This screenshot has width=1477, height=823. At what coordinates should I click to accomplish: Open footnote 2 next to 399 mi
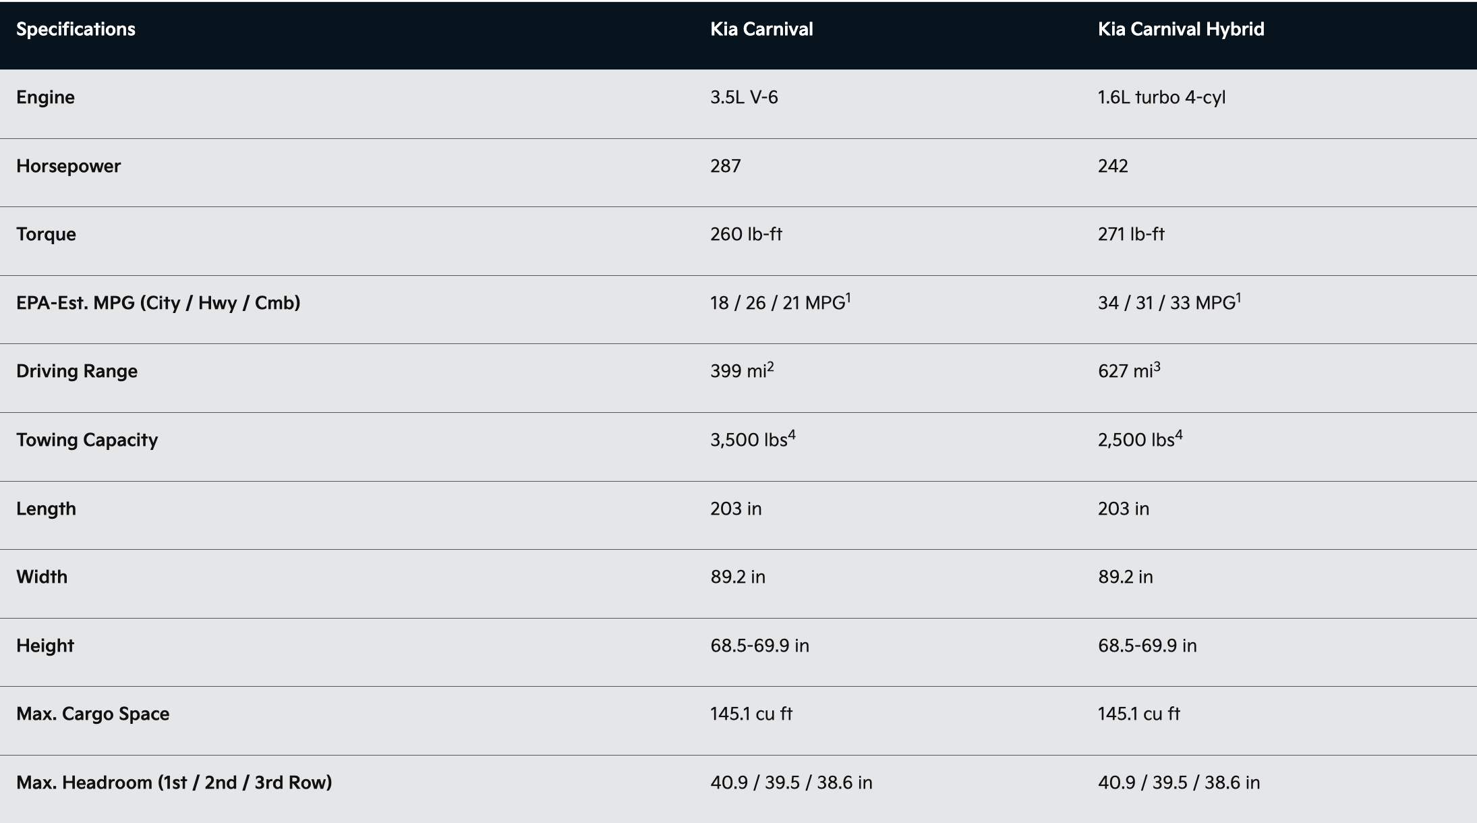[771, 366]
